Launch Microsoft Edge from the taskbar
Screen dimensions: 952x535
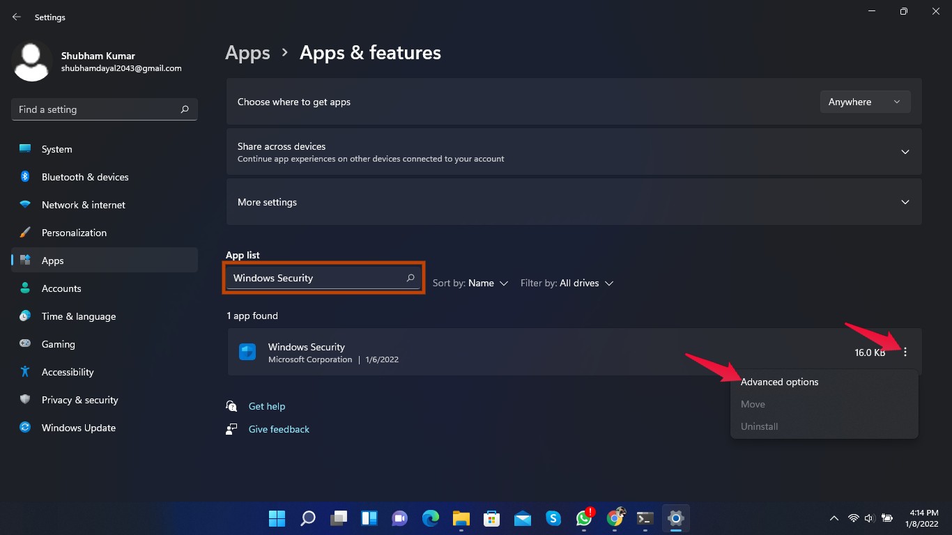click(x=430, y=518)
